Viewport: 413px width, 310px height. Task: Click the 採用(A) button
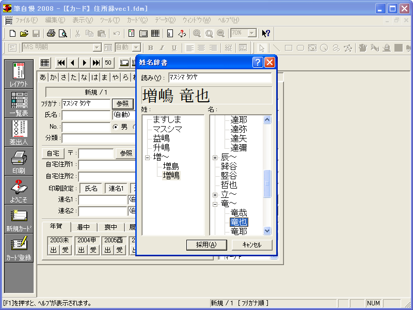point(206,245)
